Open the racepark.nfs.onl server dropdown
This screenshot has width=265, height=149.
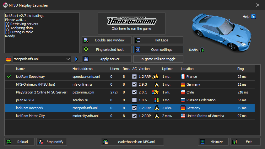point(42,59)
